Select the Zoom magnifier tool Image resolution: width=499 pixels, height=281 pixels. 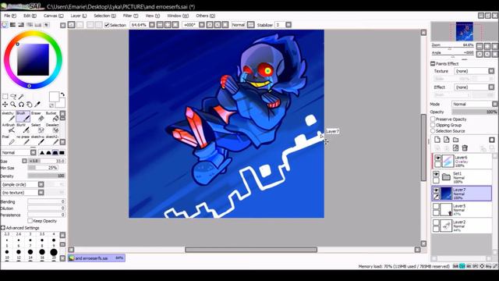click(13, 104)
